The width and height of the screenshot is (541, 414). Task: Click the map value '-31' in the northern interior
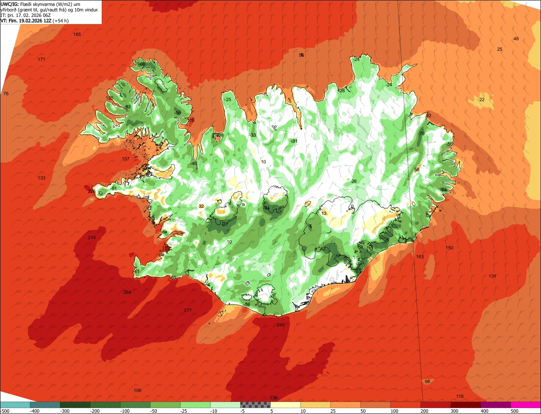tap(294, 141)
